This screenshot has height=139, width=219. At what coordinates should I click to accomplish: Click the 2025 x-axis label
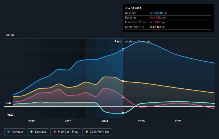[141, 121]
